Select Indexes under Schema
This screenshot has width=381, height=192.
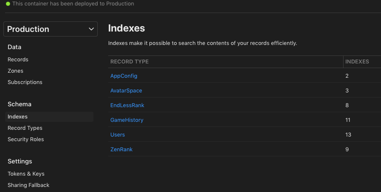point(49,117)
